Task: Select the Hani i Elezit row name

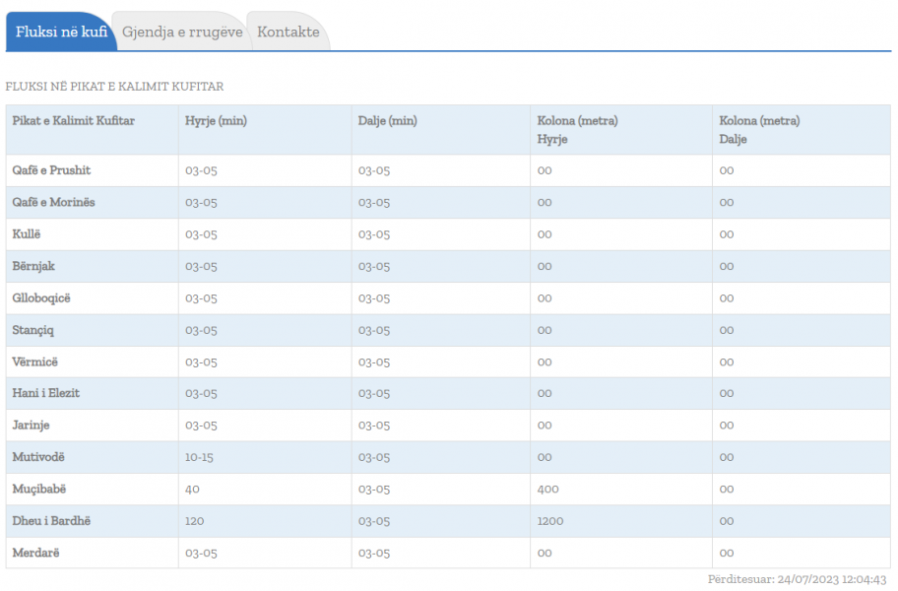Action: pos(46,393)
